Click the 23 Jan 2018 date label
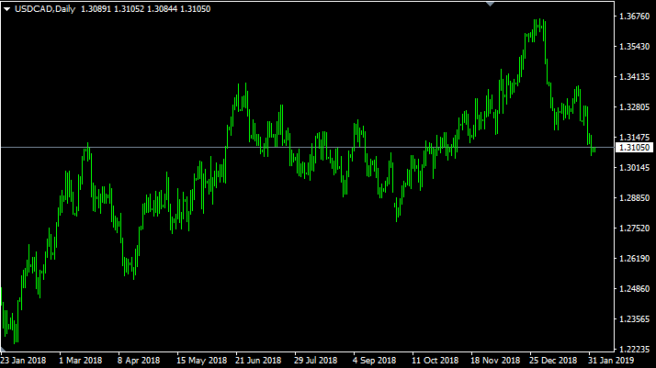The image size is (656, 368). coord(24,360)
